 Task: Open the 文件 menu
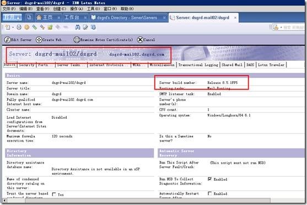coord(9,9)
